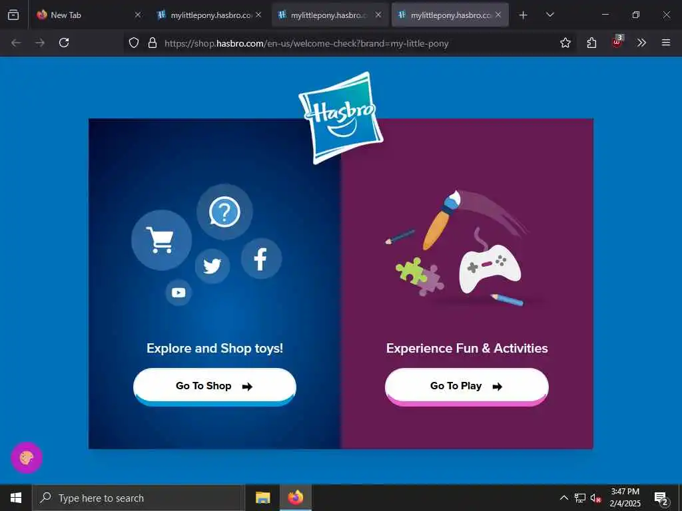List all tabs dropdown
The height and width of the screenshot is (511, 682).
pyautogui.click(x=549, y=15)
